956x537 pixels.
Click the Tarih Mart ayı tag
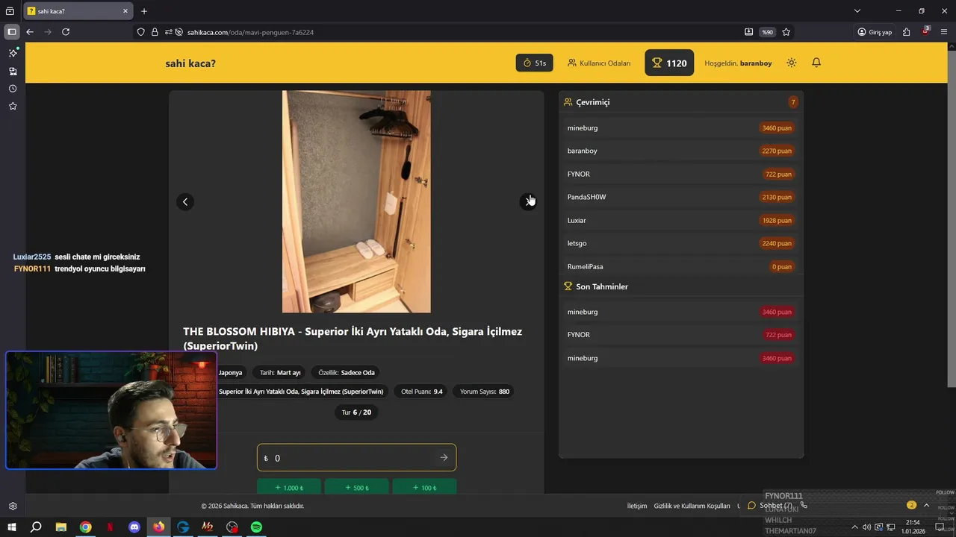[280, 372]
